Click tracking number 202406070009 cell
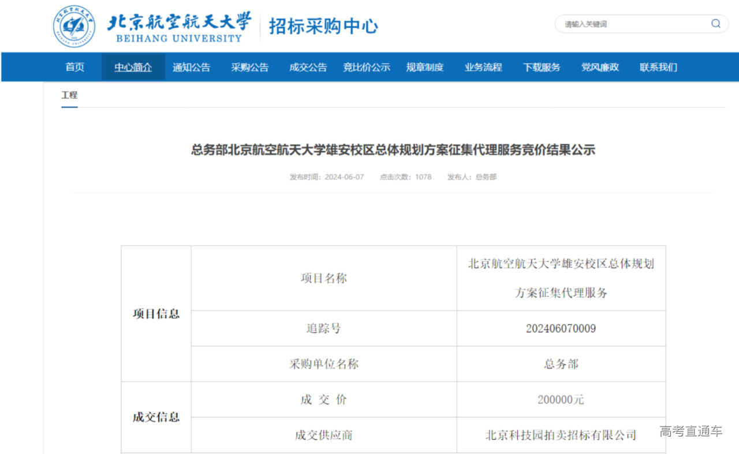Image resolution: width=739 pixels, height=454 pixels. coord(561,329)
